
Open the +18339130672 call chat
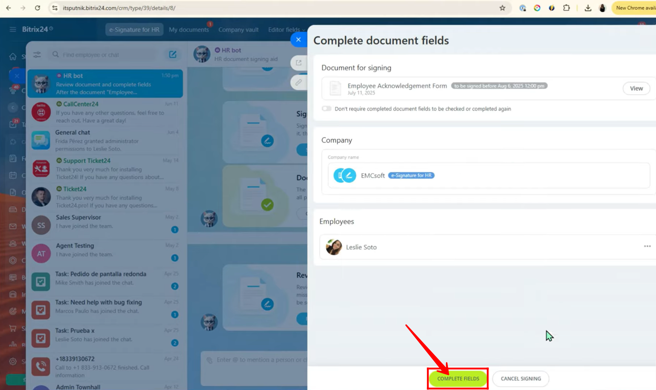[x=105, y=366]
